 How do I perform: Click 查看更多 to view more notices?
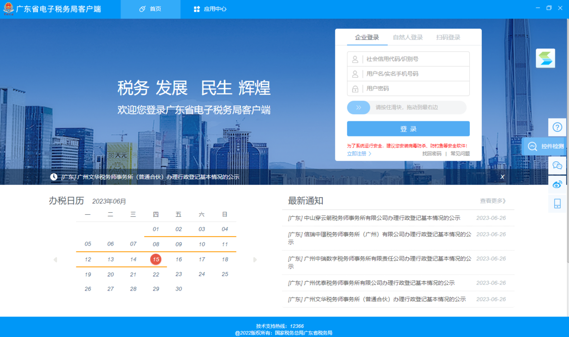493,201
